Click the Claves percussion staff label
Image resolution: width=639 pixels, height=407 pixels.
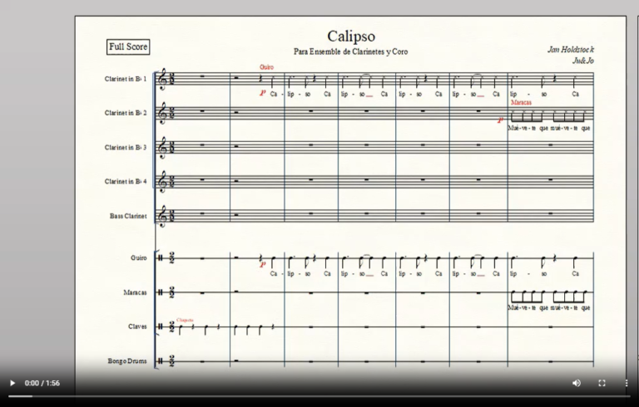(137, 326)
